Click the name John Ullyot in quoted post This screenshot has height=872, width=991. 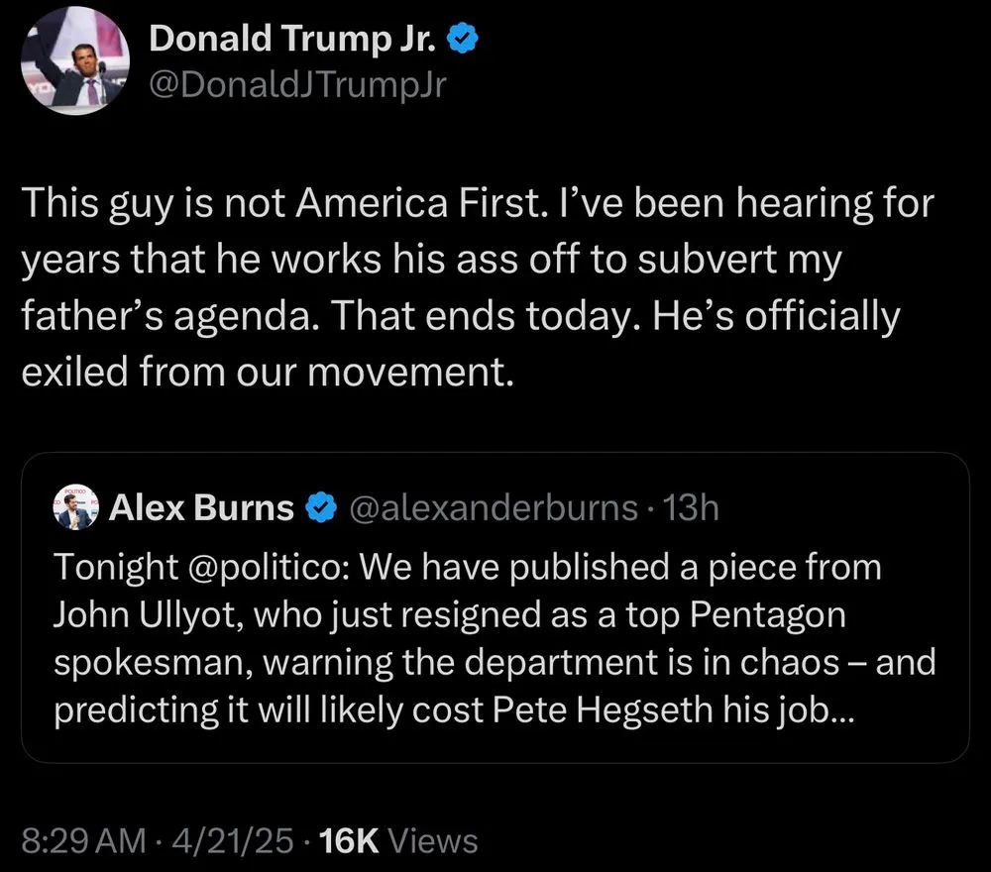pyautogui.click(x=148, y=615)
